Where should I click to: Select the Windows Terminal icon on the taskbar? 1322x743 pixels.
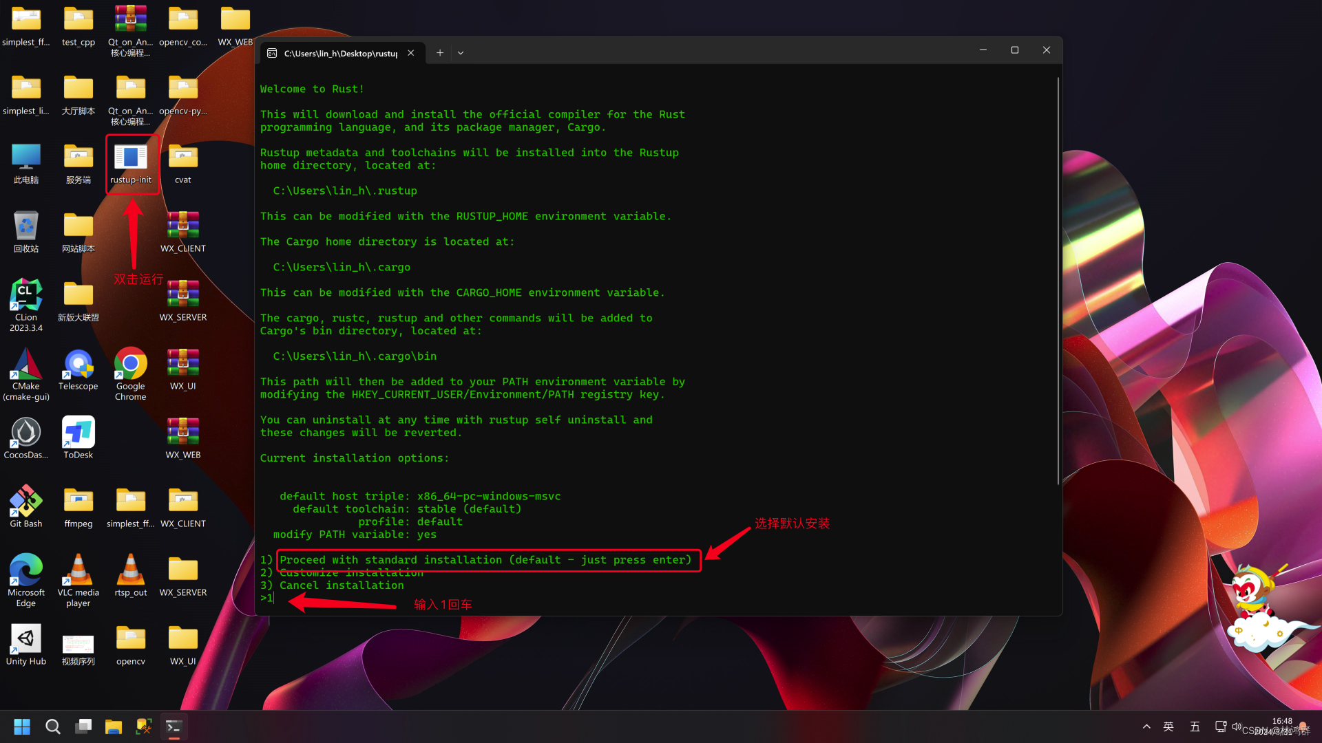174,726
